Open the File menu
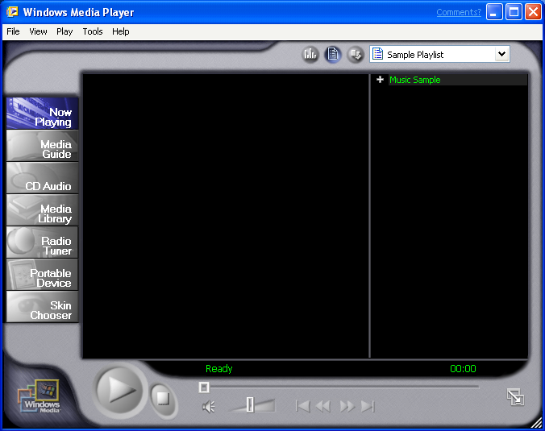 13,31
